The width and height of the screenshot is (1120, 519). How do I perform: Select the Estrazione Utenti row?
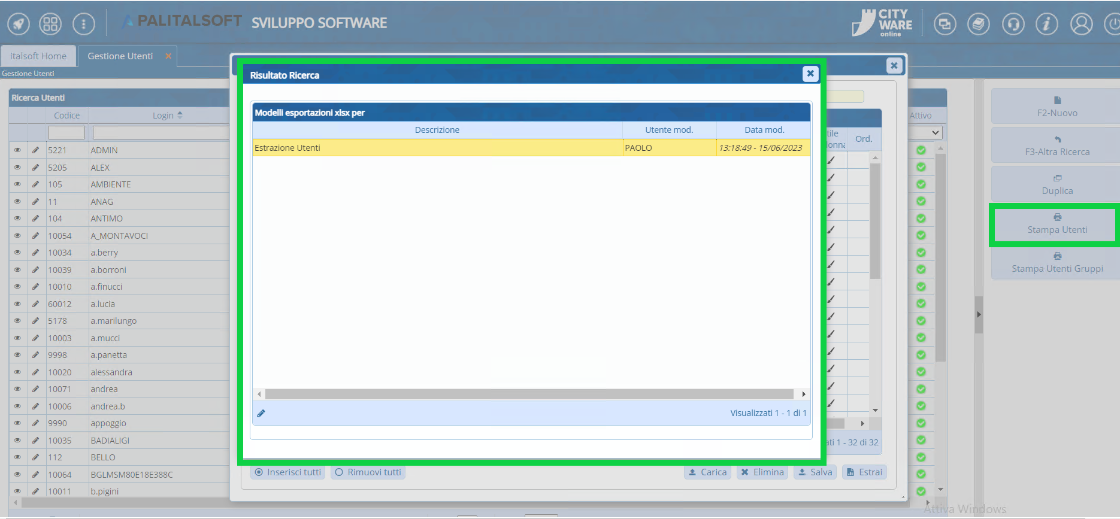[437, 148]
